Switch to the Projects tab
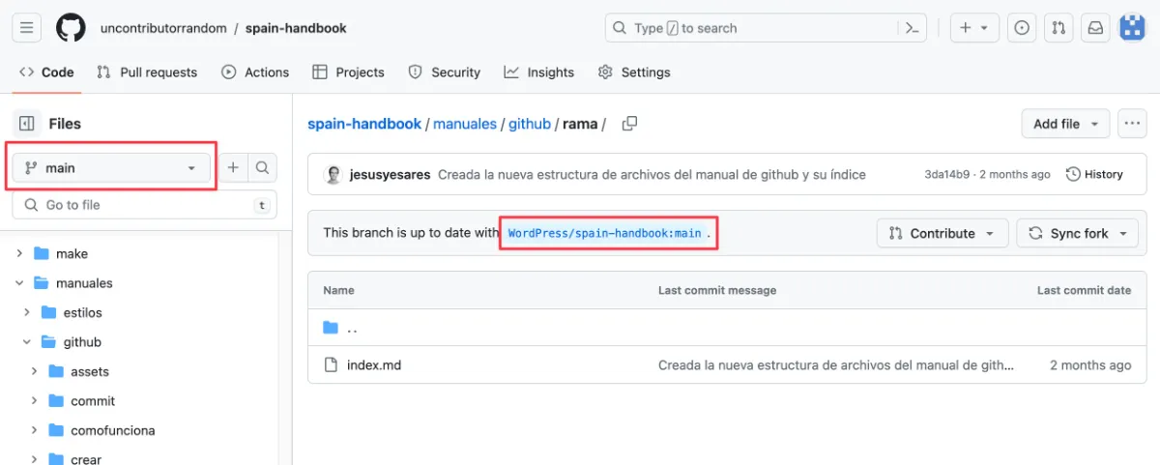 348,72
